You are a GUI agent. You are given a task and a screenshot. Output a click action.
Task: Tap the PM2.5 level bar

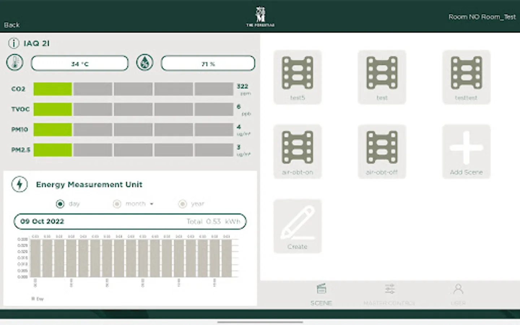133,149
